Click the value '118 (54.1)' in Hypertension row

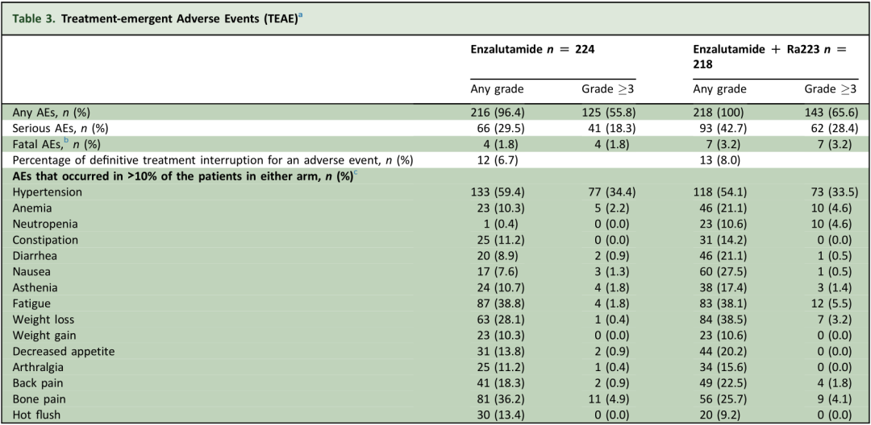(x=719, y=192)
